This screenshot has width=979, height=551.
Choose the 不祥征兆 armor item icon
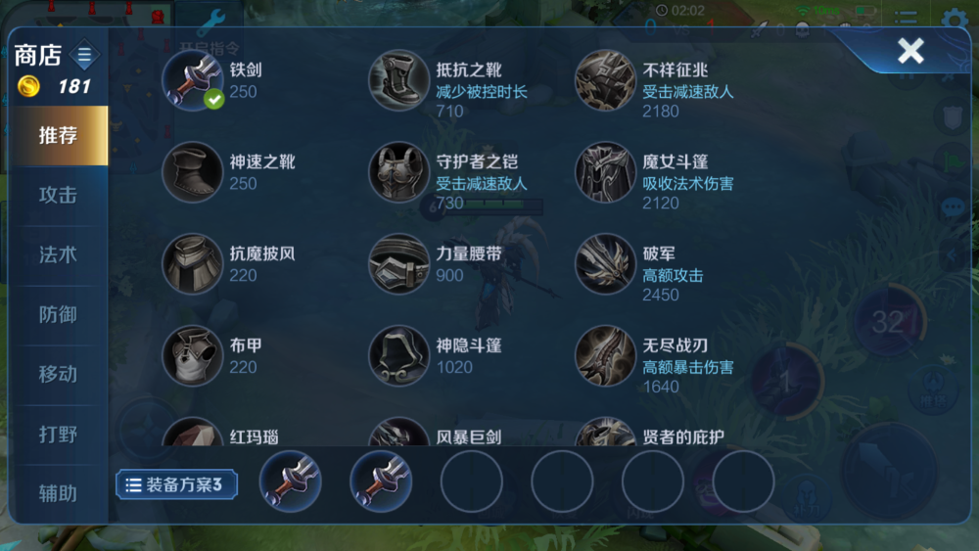click(x=604, y=80)
